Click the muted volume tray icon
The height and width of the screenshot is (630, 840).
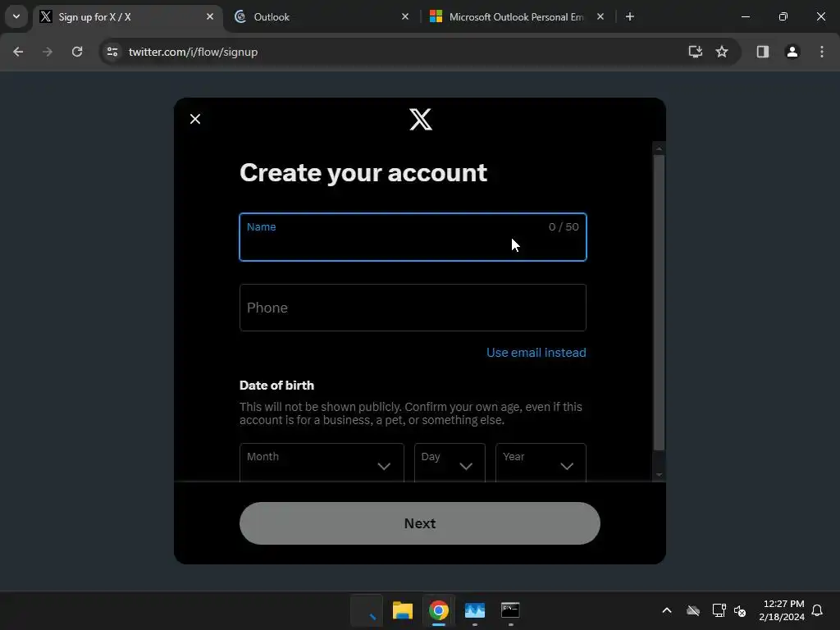click(x=741, y=610)
